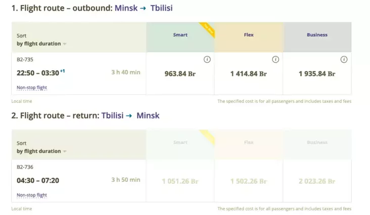Select outbound Business column header
Screen dimensions: 370x215
click(x=317, y=37)
